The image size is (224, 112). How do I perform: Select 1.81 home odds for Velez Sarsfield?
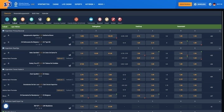82,54
